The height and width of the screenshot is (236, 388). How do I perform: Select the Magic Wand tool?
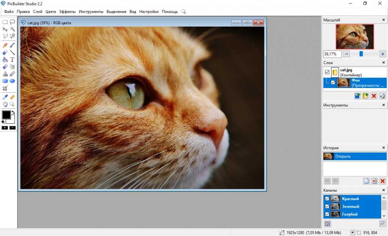pos(13,29)
